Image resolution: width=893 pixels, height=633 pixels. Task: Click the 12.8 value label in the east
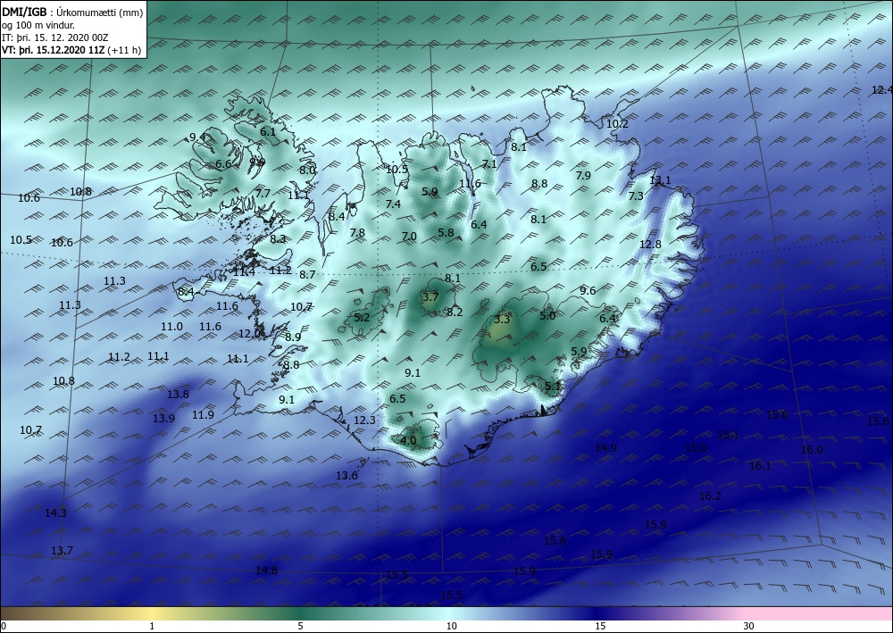pyautogui.click(x=650, y=245)
